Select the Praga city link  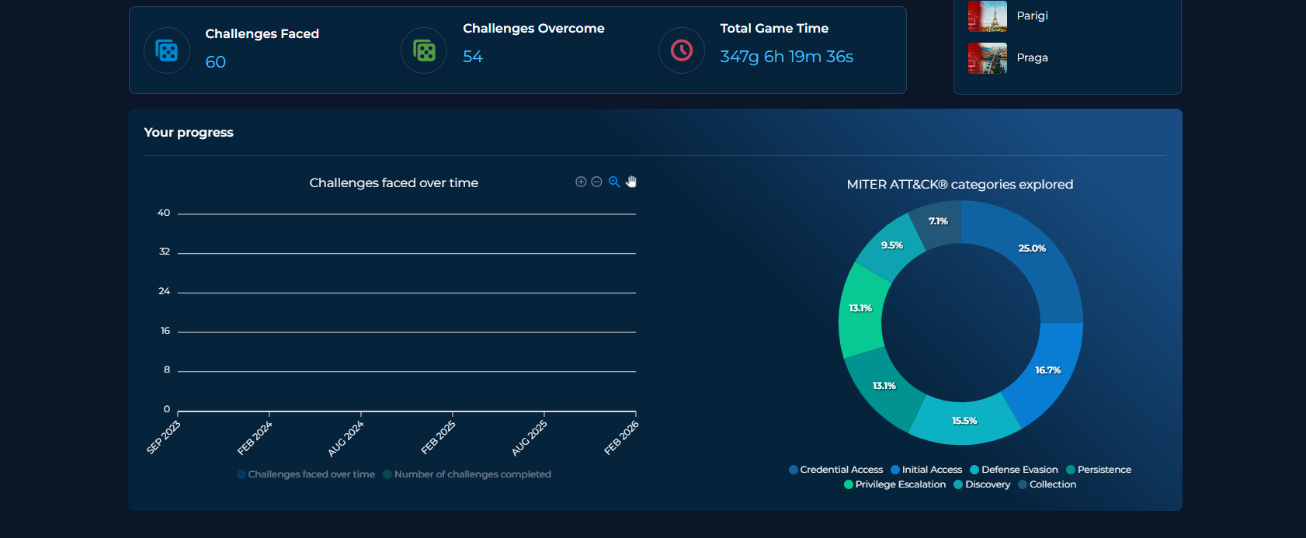1032,57
